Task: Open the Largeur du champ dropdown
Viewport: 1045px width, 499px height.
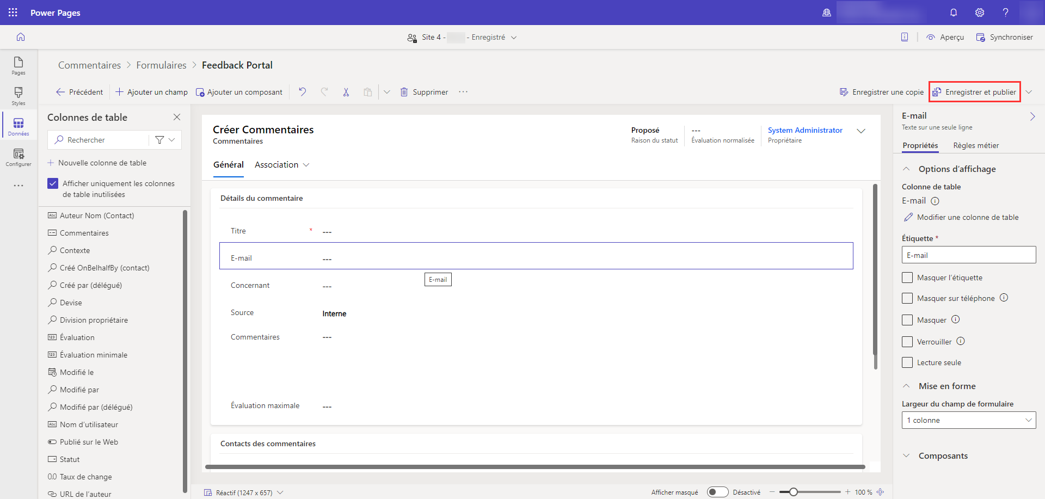Action: coord(969,420)
